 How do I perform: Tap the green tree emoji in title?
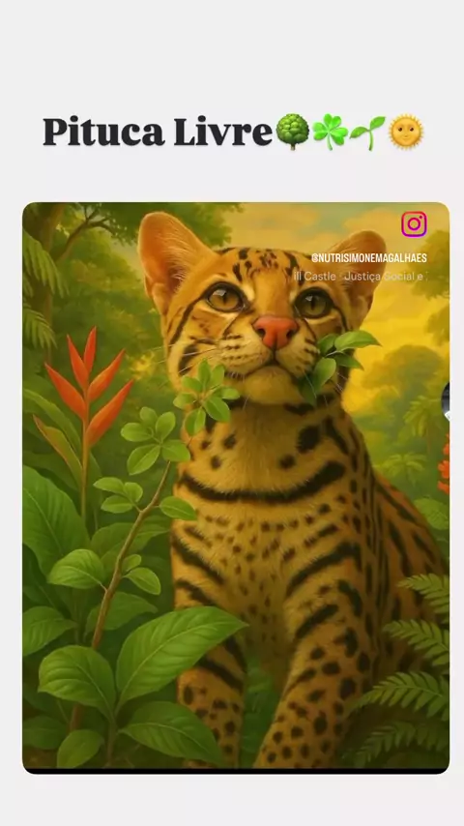point(292,132)
